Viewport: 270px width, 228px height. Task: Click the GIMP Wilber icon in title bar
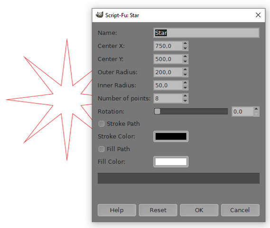[x=99, y=15]
